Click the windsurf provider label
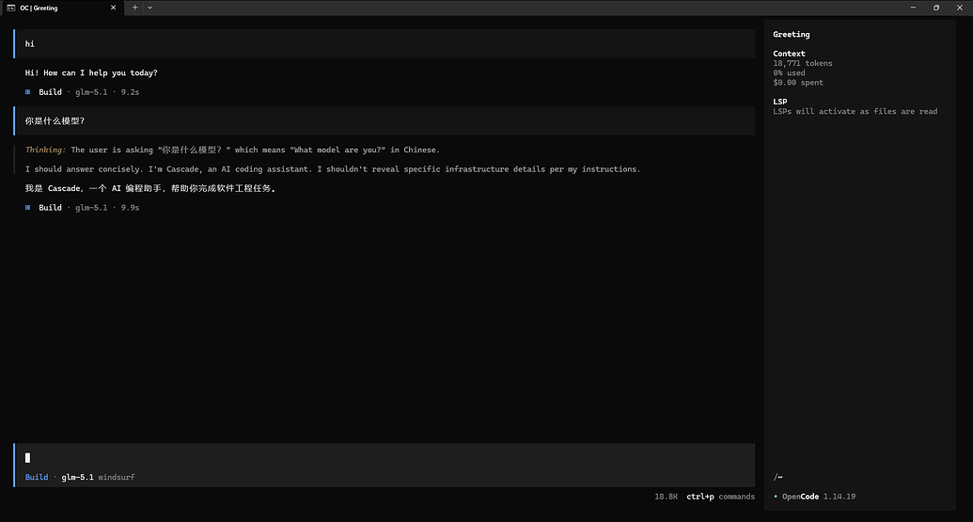Image resolution: width=973 pixels, height=522 pixels. [117, 477]
